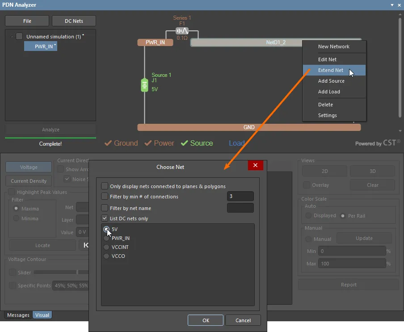Select the Per Rail radio button
Image resolution: width=404 pixels, height=332 pixels.
pyautogui.click(x=343, y=216)
